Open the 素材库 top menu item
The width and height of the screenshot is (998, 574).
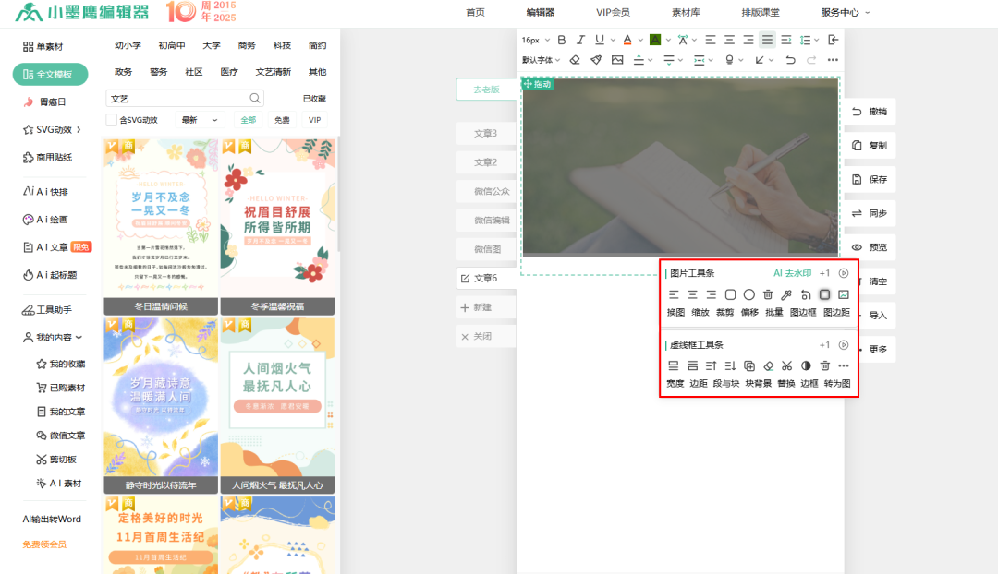(685, 13)
